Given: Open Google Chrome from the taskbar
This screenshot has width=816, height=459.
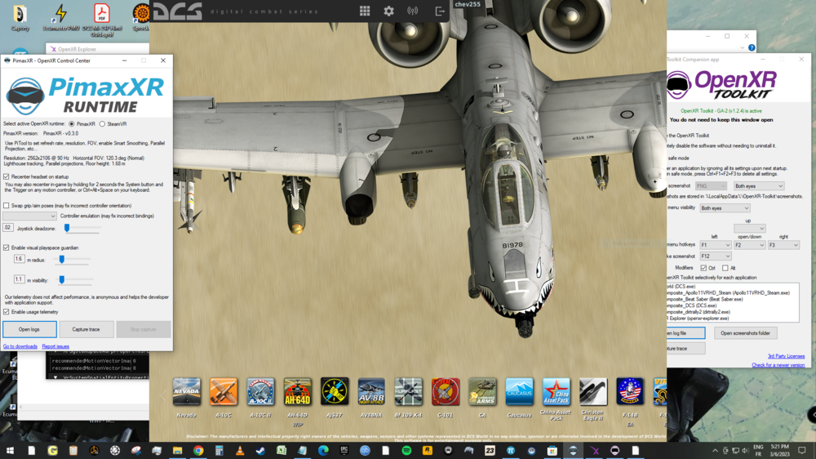Looking at the screenshot, I should 198,451.
